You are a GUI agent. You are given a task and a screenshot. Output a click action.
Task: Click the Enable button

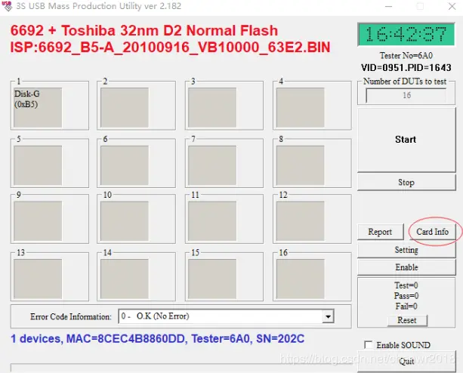click(406, 267)
